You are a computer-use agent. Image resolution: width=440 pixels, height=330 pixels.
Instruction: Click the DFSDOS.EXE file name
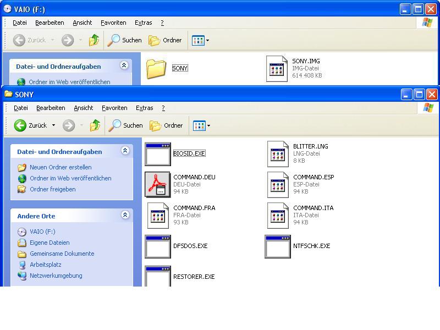(190, 246)
